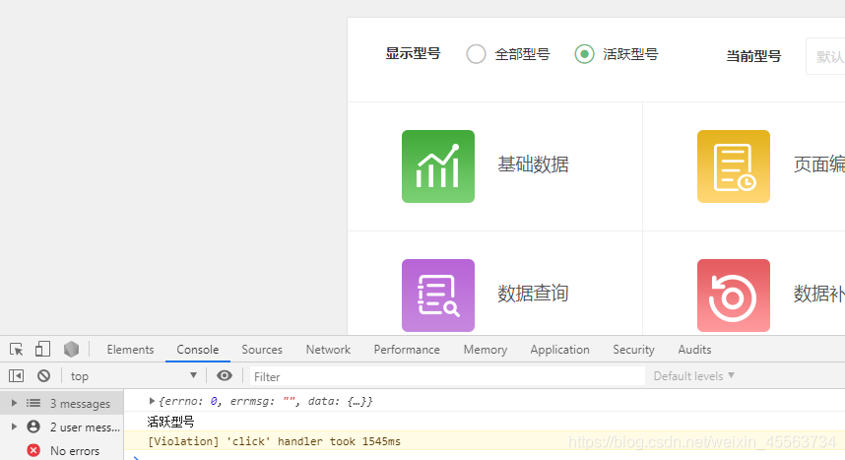The image size is (845, 460).
Task: Click the 活跃型号 radio label text
Action: click(x=630, y=54)
